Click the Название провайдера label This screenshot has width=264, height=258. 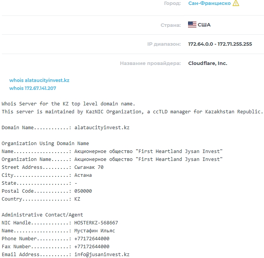tap(150, 63)
